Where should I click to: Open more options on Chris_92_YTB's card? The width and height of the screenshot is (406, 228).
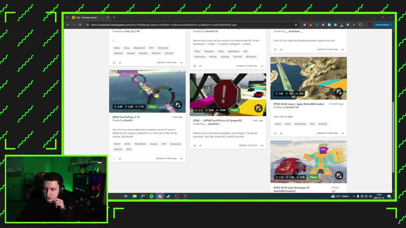point(181,62)
